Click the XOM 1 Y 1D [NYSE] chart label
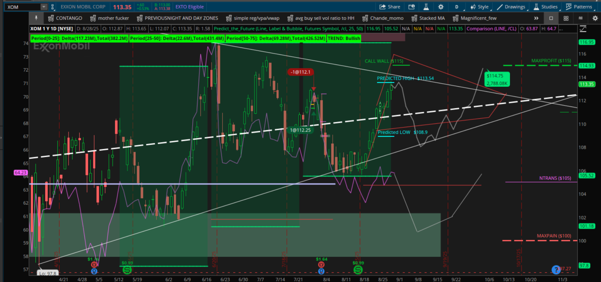The height and width of the screenshot is (282, 601). pyautogui.click(x=52, y=29)
